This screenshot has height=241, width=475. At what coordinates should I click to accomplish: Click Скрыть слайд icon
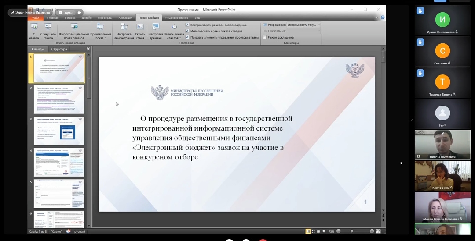[x=140, y=31]
